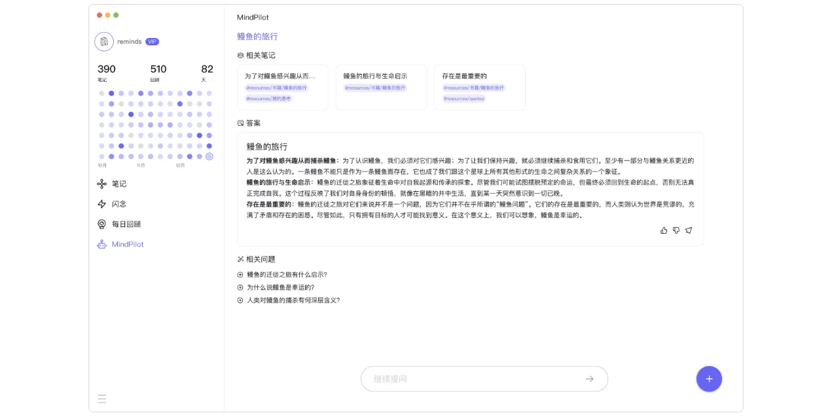Thumbs down the answer

tap(676, 230)
